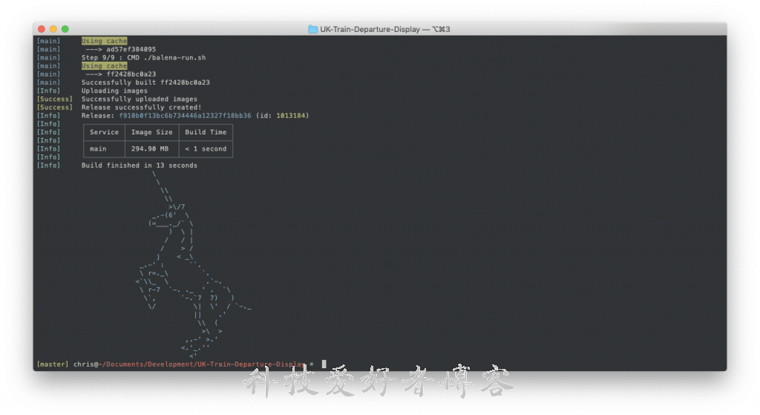
Task: Minimize the terminal with yellow button
Action: pos(53,29)
